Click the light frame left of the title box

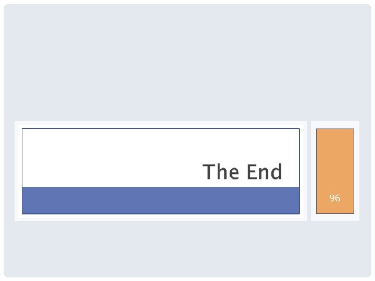(18, 172)
